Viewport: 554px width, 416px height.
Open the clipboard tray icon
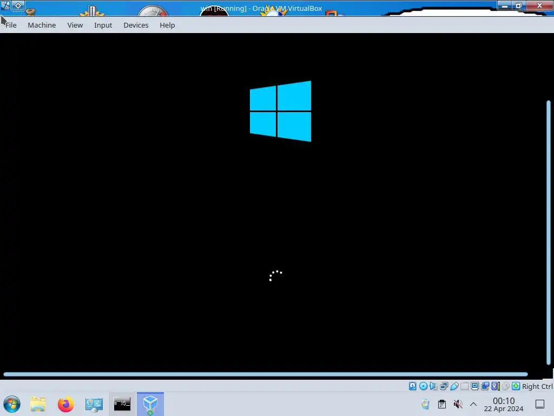[441, 404]
